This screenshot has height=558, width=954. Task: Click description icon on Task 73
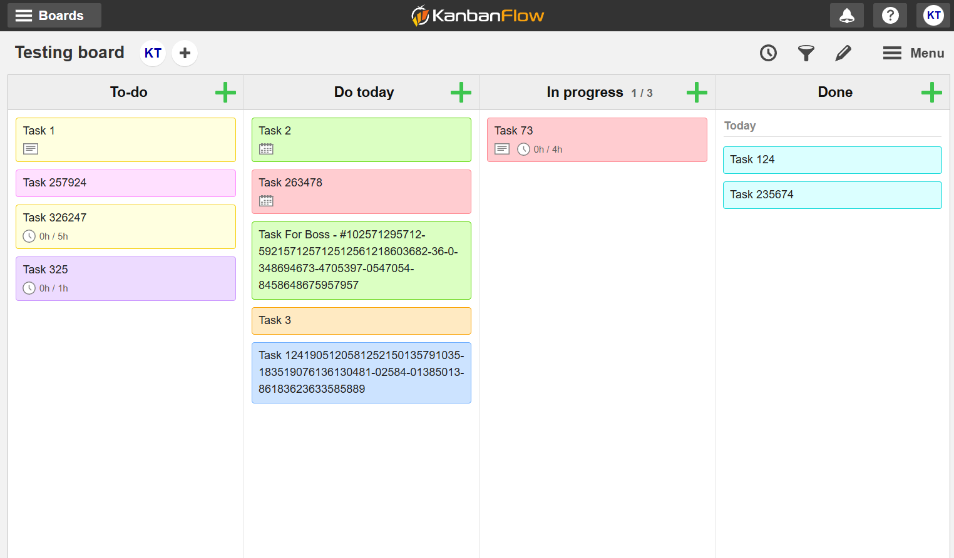point(502,149)
